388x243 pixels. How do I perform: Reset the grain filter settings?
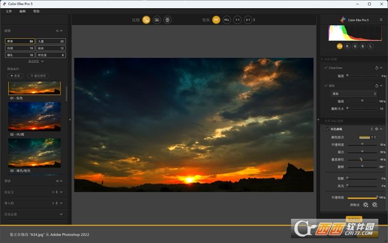click(x=376, y=86)
